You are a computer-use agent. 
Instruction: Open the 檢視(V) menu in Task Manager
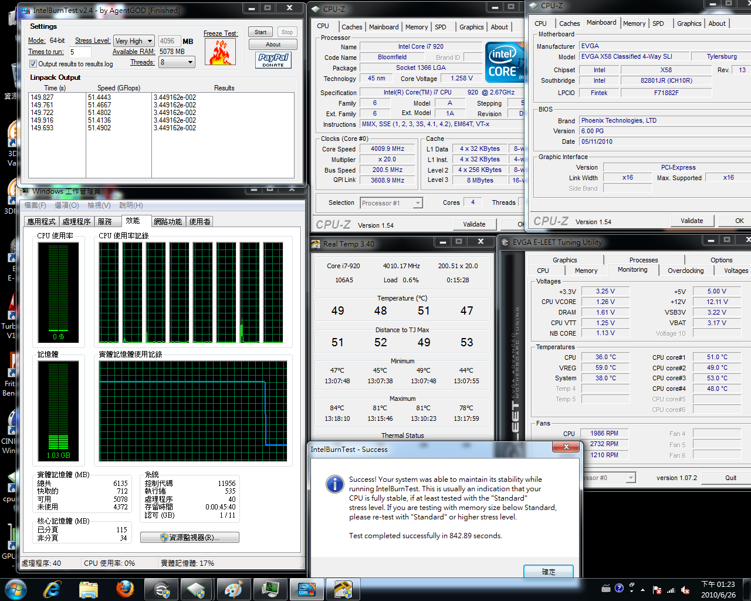(99, 205)
